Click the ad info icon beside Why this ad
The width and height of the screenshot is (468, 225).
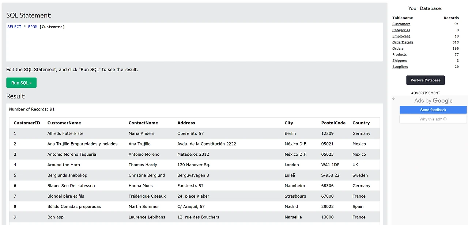(x=445, y=119)
